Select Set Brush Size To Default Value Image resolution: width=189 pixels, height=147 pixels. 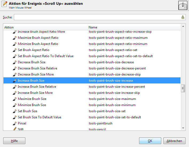(x=39, y=117)
